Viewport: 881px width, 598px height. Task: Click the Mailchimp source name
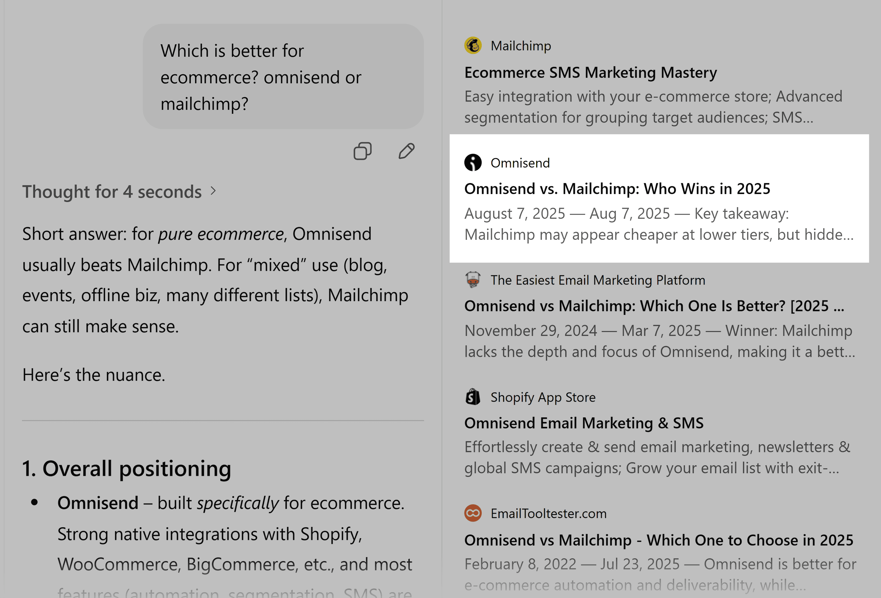(520, 46)
